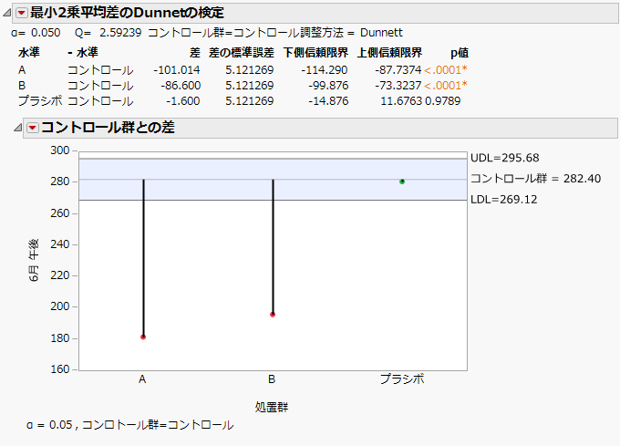Collapse the コントロール群との差 section
This screenshot has height=446, width=620.
click(18, 128)
